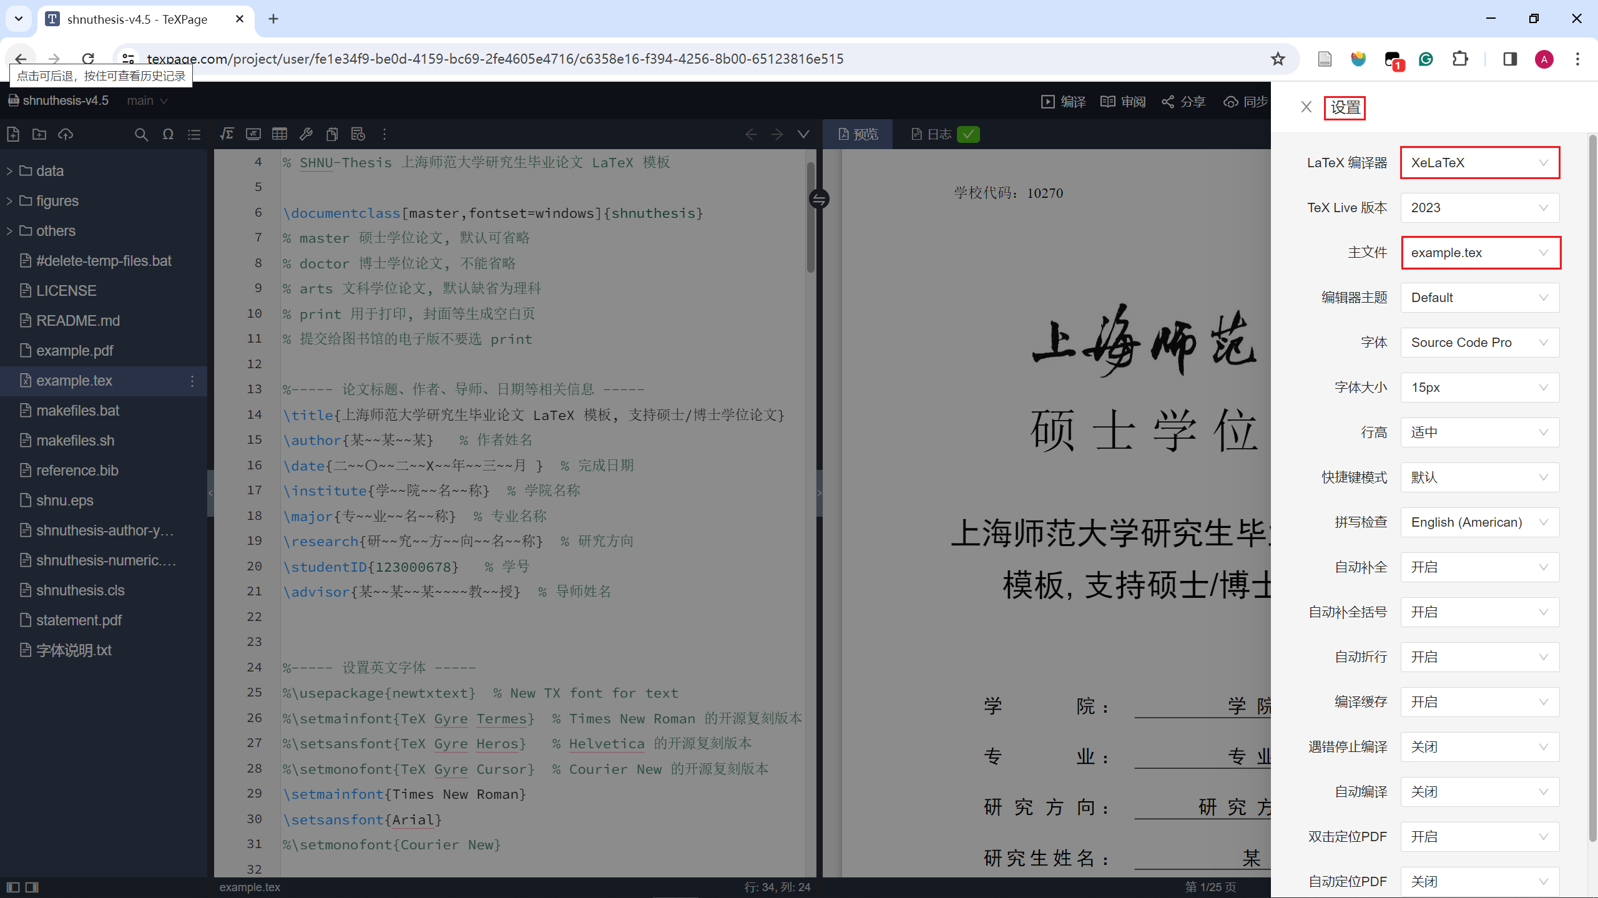
Task: Open 快捷键模式 dropdown showing 默认
Action: (1479, 477)
